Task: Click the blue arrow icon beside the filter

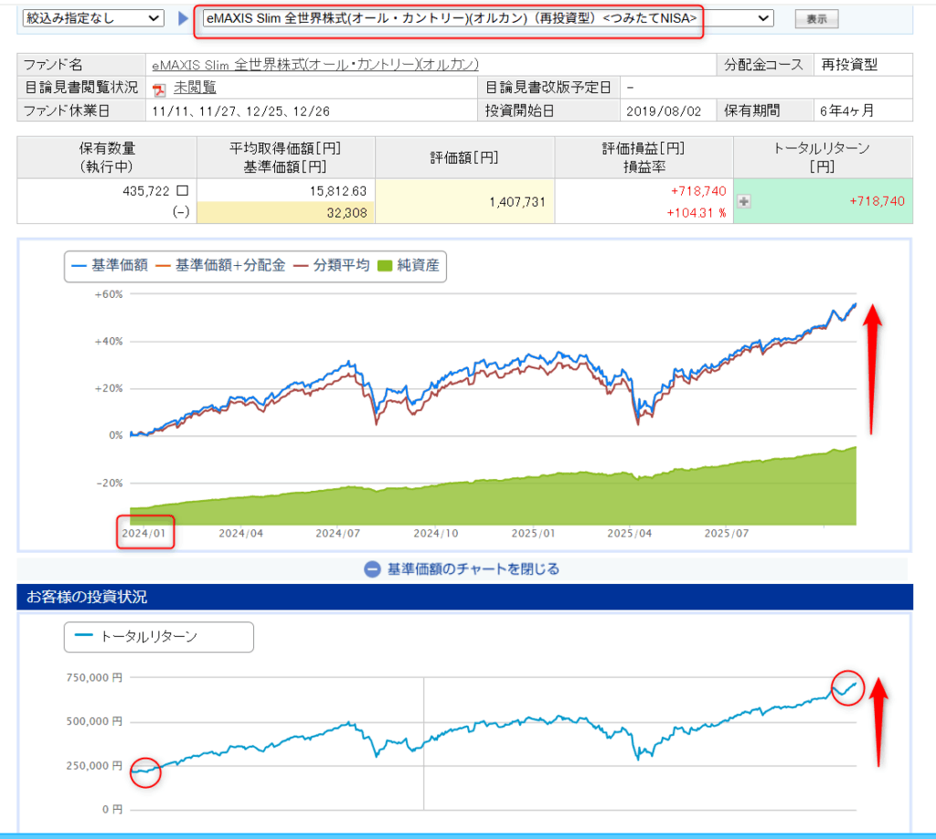Action: pyautogui.click(x=184, y=18)
